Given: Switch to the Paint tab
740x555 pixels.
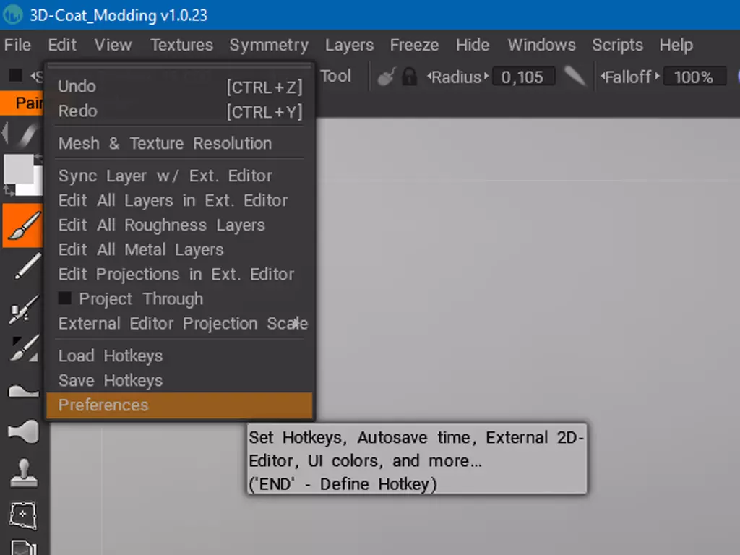Looking at the screenshot, I should coord(22,103).
